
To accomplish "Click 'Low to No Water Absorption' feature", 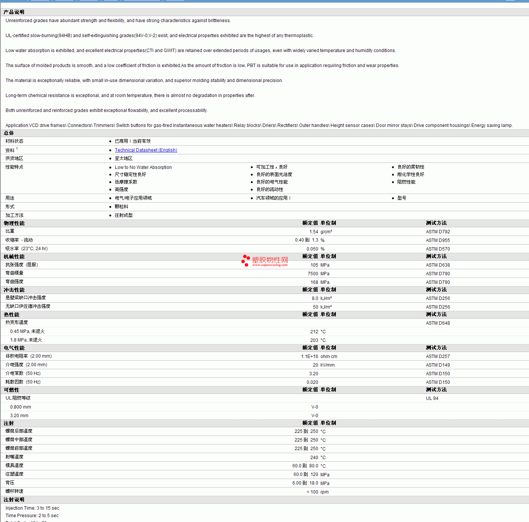I will click(143, 167).
